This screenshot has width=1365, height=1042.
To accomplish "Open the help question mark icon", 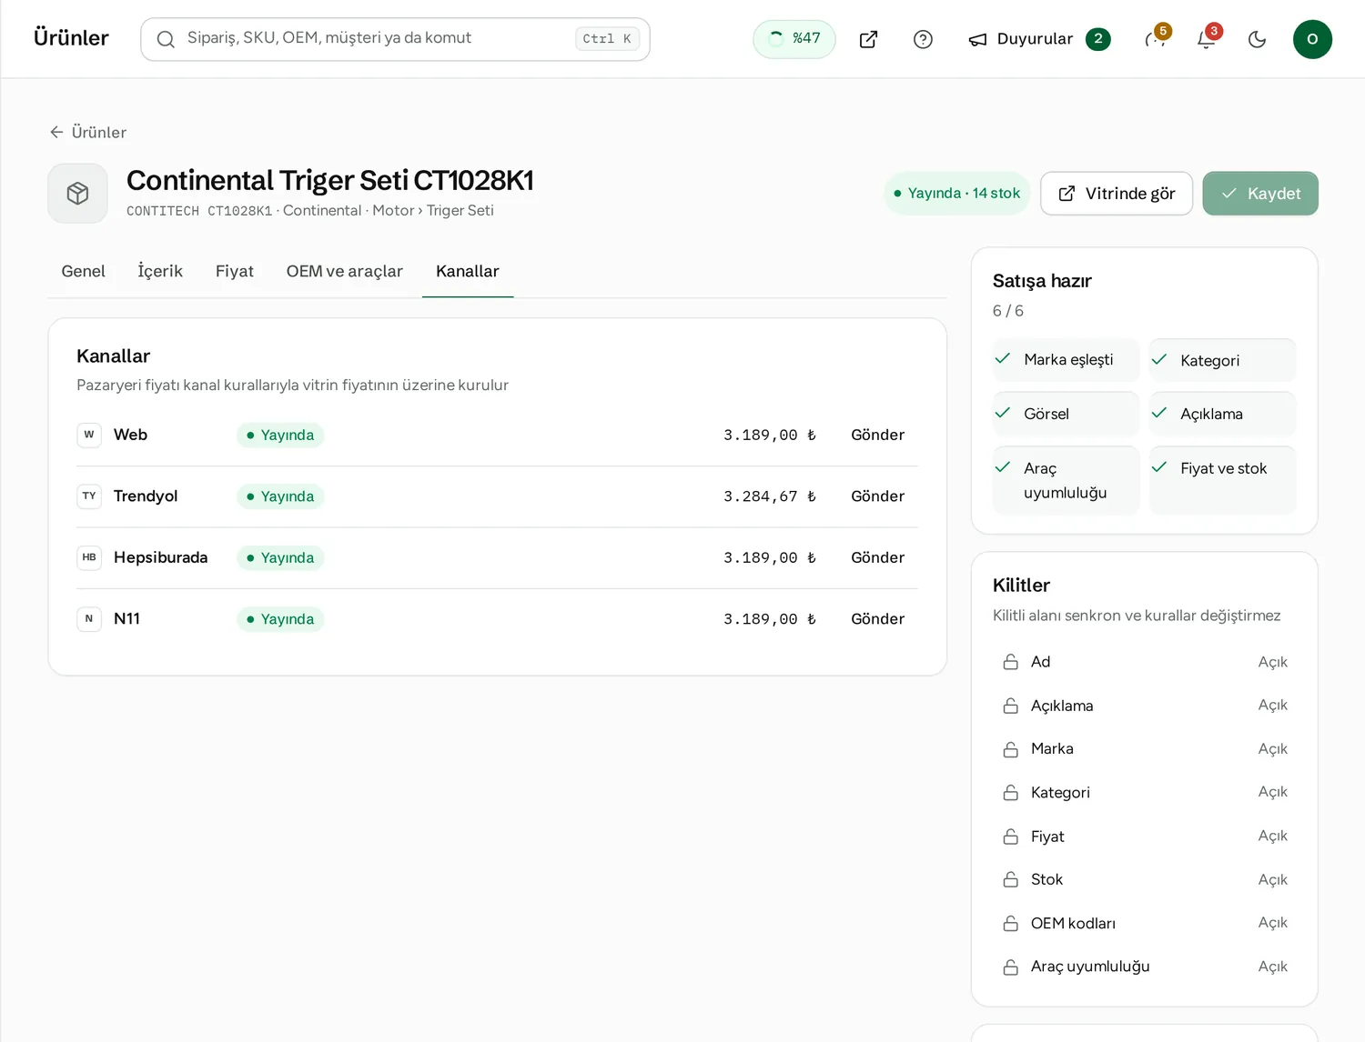I will pos(923,39).
